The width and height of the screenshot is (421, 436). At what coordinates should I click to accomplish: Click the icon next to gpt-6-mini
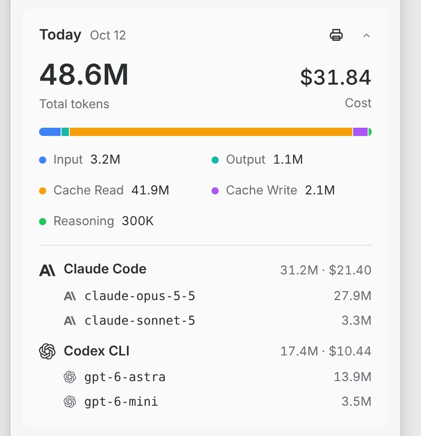pyautogui.click(x=70, y=402)
